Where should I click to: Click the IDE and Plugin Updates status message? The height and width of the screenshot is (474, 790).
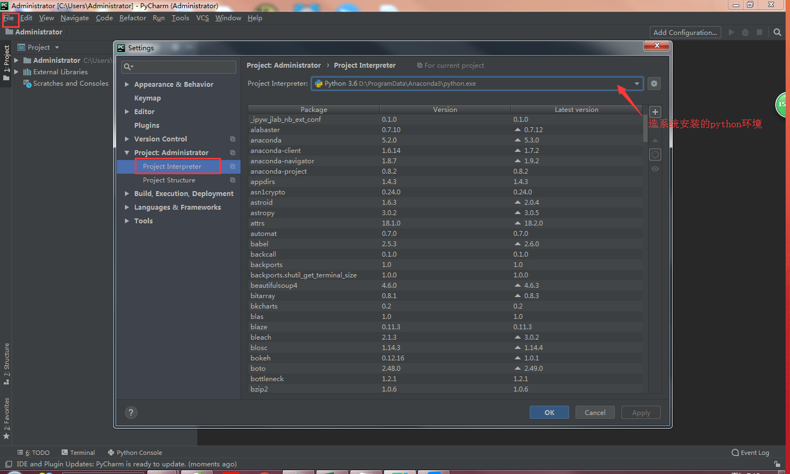(127, 464)
